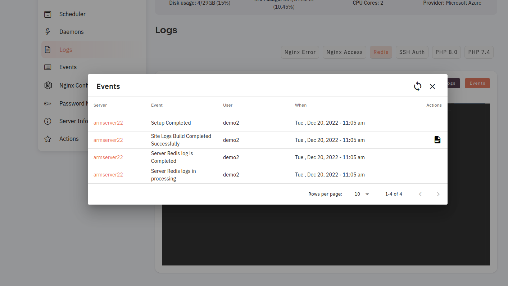Open armserver22 link in Redis logs processing row
Image resolution: width=508 pixels, height=286 pixels.
point(108,175)
